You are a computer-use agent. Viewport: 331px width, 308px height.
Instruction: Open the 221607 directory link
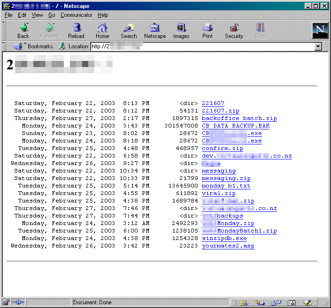(x=213, y=104)
